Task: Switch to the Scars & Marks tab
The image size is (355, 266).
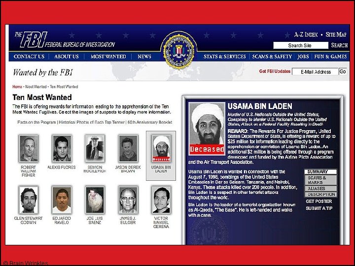Action: coord(320,180)
